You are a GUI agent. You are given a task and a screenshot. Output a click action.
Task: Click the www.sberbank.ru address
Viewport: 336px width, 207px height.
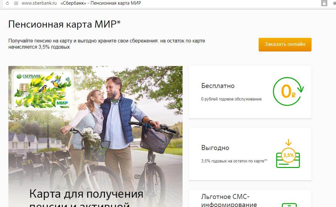coord(39,3)
